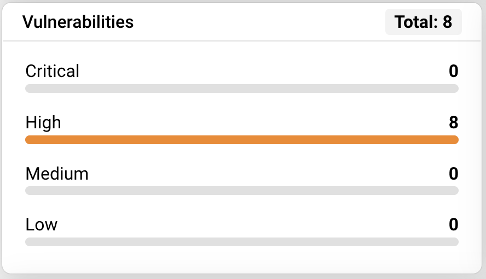Image resolution: width=486 pixels, height=279 pixels.
Task: Click the High count of 8
Action: [x=453, y=122]
